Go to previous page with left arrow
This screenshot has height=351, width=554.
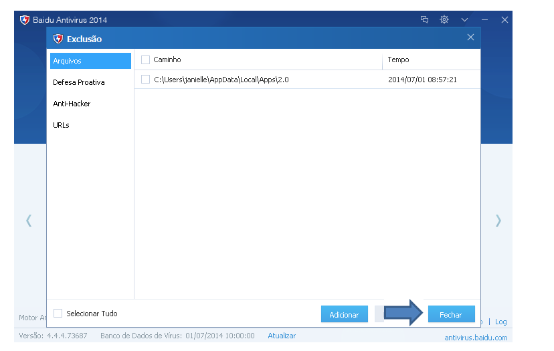29,221
